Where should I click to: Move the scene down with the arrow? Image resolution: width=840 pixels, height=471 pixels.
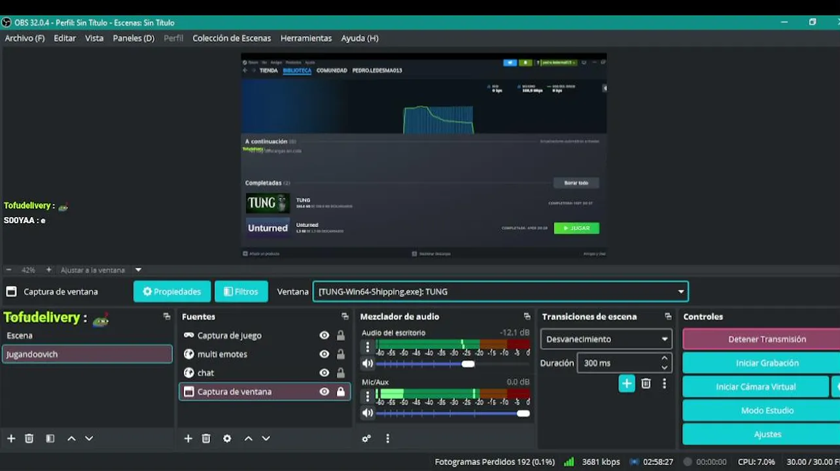click(89, 438)
